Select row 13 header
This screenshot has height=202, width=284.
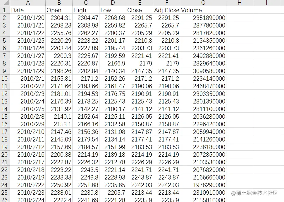coord(5,101)
